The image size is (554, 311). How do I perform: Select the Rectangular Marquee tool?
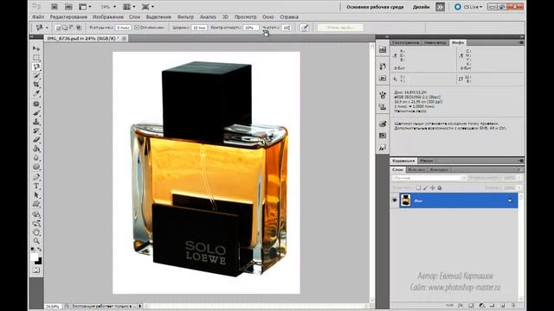coord(36,58)
